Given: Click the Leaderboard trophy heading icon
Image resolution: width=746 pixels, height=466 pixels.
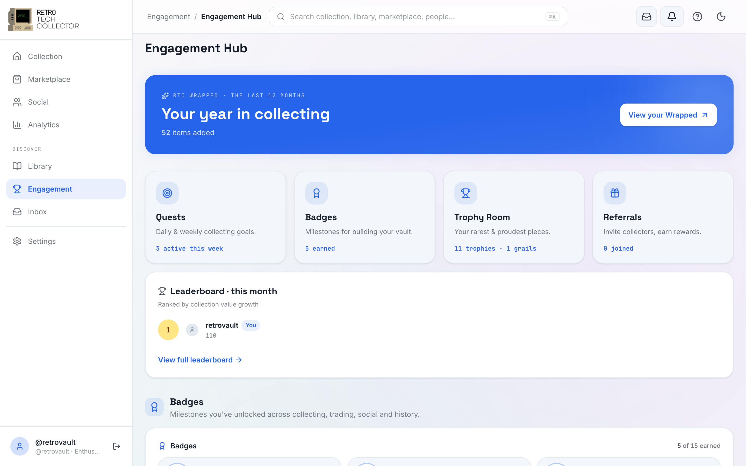Looking at the screenshot, I should [162, 291].
